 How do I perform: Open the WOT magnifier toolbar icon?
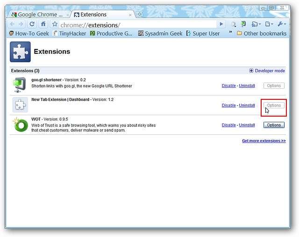[x=234, y=24]
